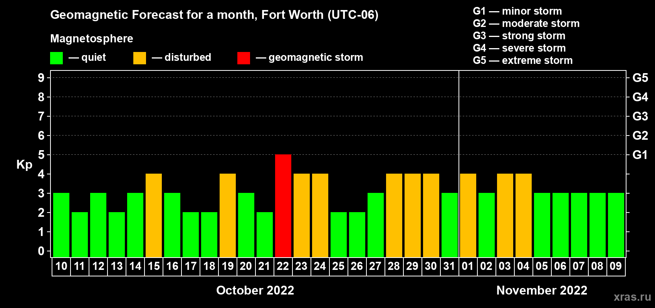The image size is (655, 308).
Task: Click the chart title Geomagnetic Forecast
Action: coord(214,15)
